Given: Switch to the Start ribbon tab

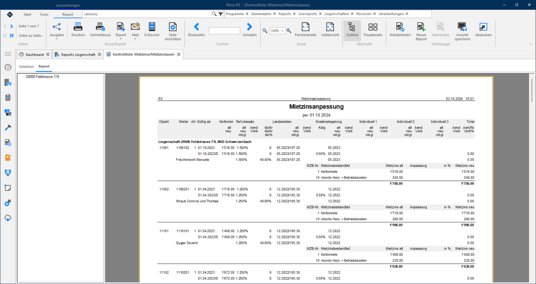Looking at the screenshot, I should coord(27,14).
